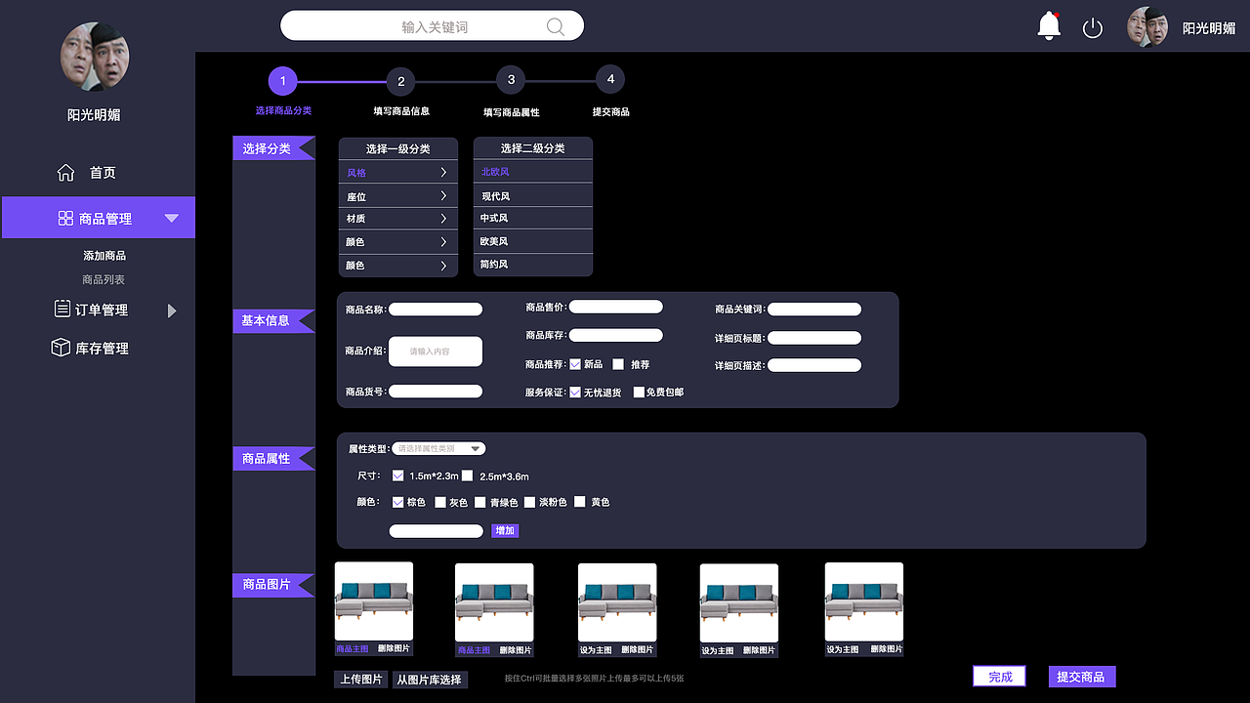The width and height of the screenshot is (1250, 703).
Task: Click 从图片库选择 to pick images
Action: coord(430,681)
